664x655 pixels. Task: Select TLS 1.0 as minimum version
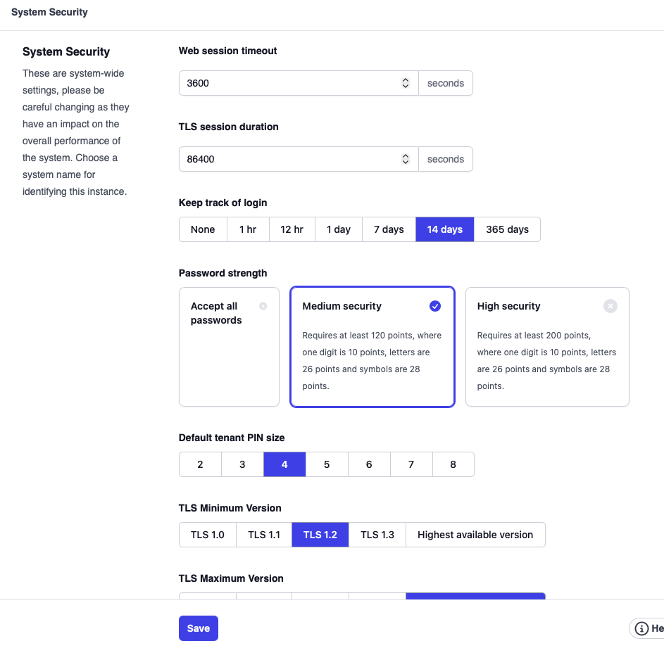tap(207, 535)
